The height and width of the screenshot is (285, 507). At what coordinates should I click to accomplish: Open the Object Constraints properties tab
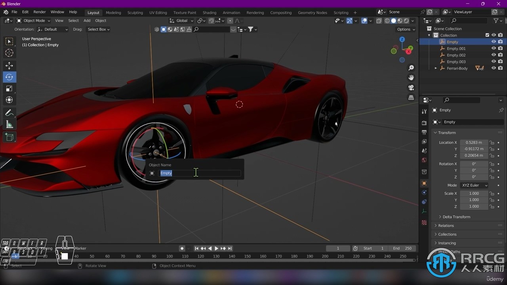tap(424, 202)
